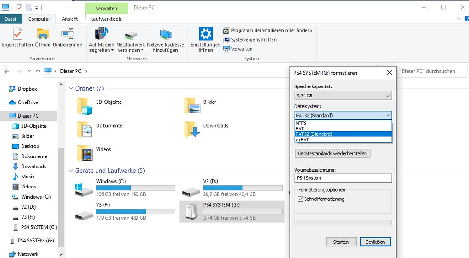This screenshot has width=469, height=258.
Task: Close the format dialog with X
Action: [389, 73]
